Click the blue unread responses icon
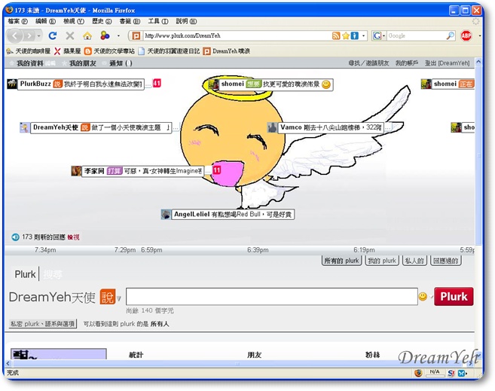495x391 pixels. click(15, 237)
